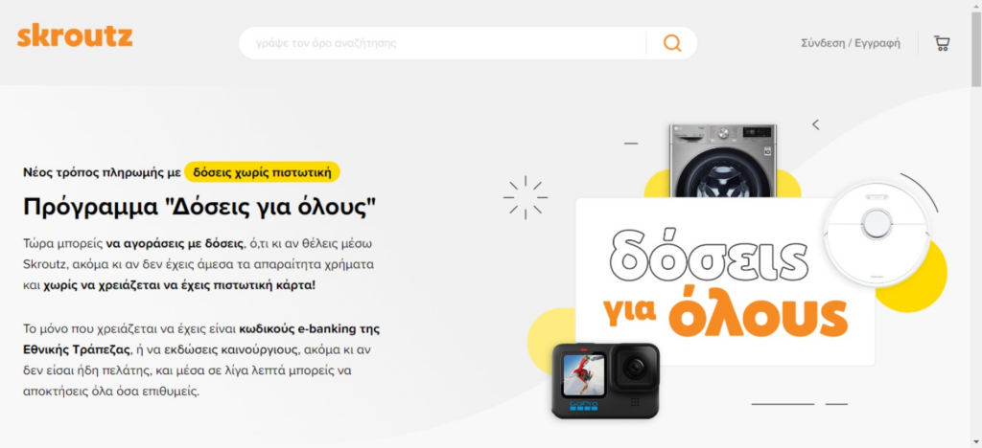982x448 pixels.
Task: Click bold text 'χωρίς να χρειάζεται να έχεις πιστωτική κάρτα!'
Action: 179,285
